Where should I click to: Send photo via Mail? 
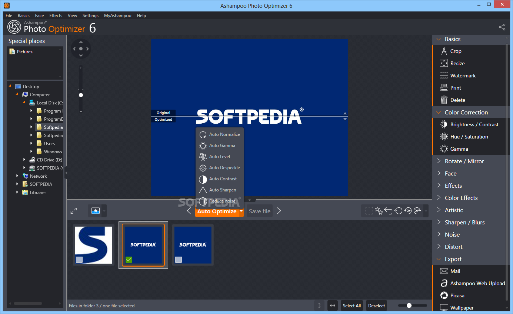tap(450, 271)
